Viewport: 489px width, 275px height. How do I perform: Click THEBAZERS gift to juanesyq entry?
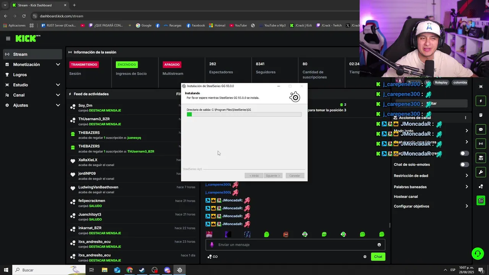click(132, 135)
